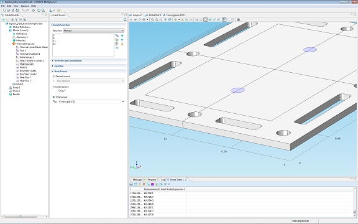Open the disabled User defined dropdown
The height and width of the screenshot is (224, 358).
click(x=90, y=81)
